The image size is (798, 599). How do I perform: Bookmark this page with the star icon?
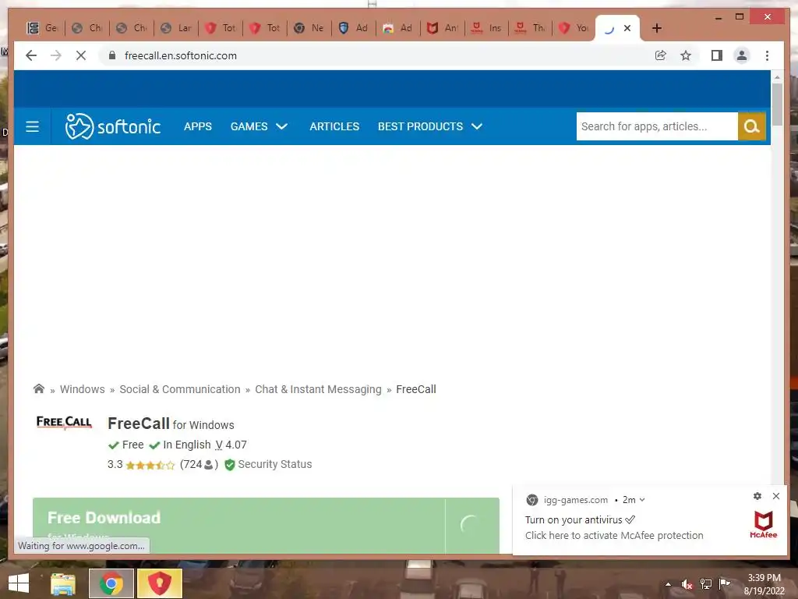[x=686, y=55]
